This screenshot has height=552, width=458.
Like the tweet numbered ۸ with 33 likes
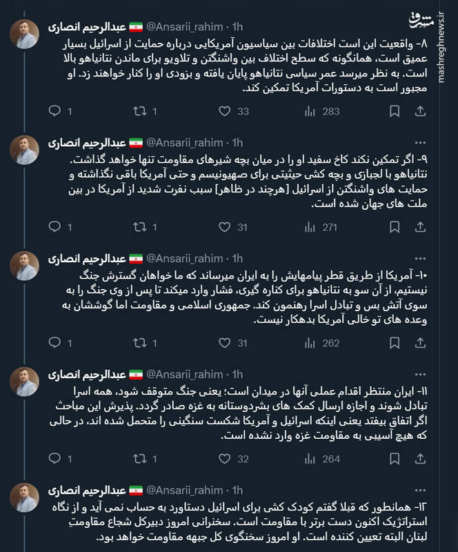tap(226, 108)
